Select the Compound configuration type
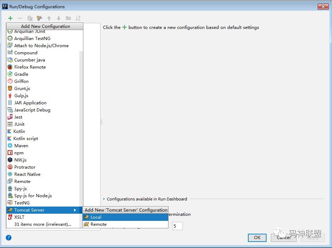This screenshot has height=248, width=332. 43,53
